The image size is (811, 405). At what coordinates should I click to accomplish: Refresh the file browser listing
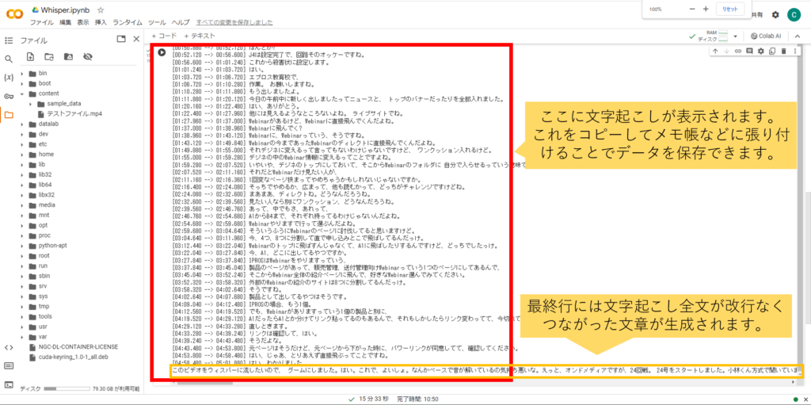49,57
